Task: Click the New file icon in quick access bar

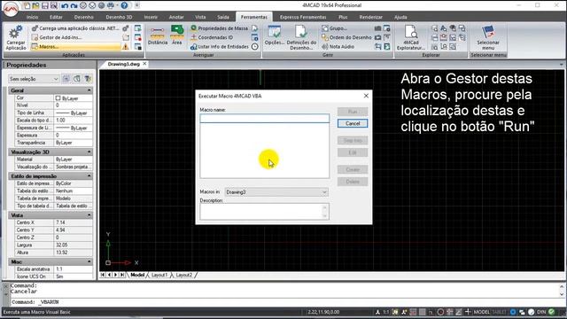Action: pyautogui.click(x=26, y=5)
